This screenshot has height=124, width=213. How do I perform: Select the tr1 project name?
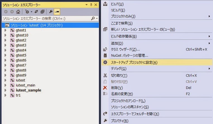18,95
